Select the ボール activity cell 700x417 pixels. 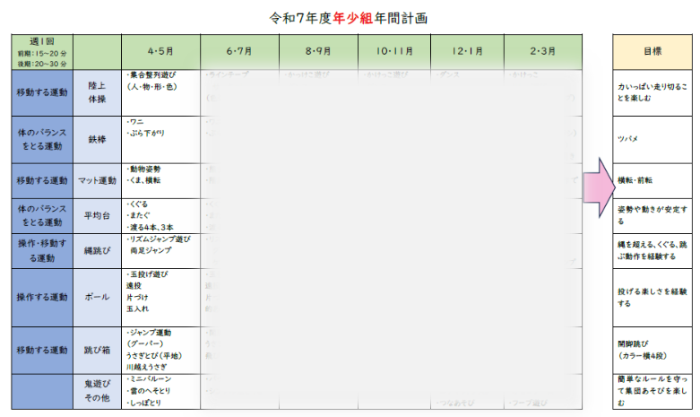click(97, 297)
